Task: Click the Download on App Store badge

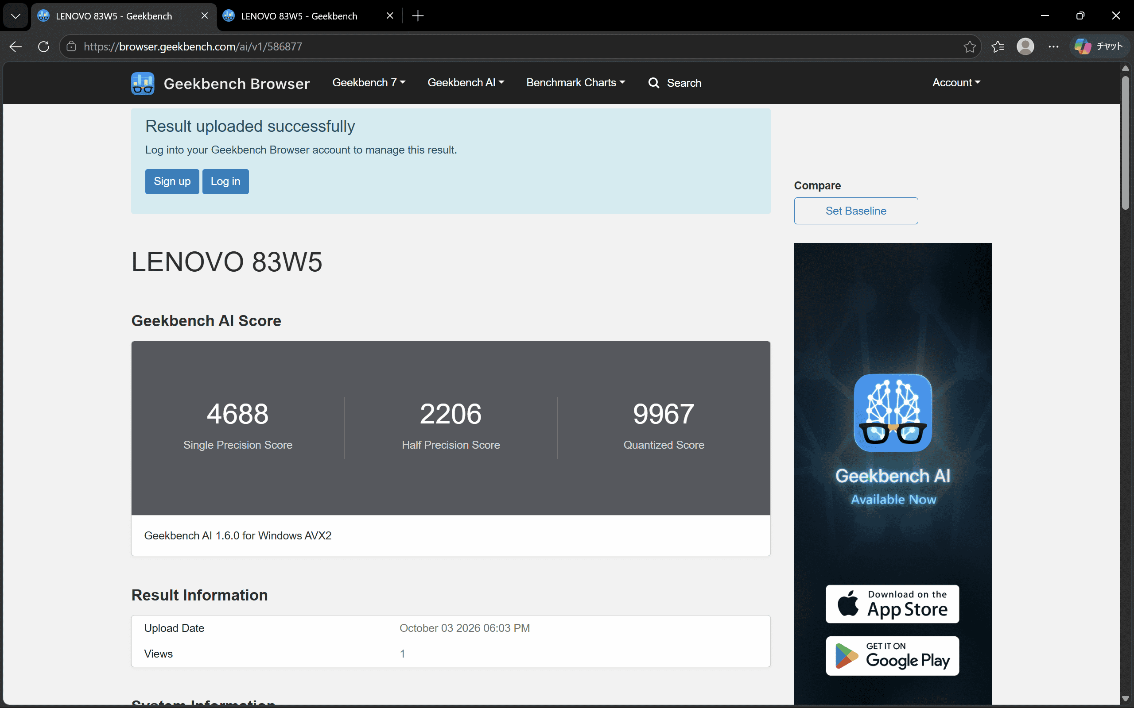Action: coord(892,604)
